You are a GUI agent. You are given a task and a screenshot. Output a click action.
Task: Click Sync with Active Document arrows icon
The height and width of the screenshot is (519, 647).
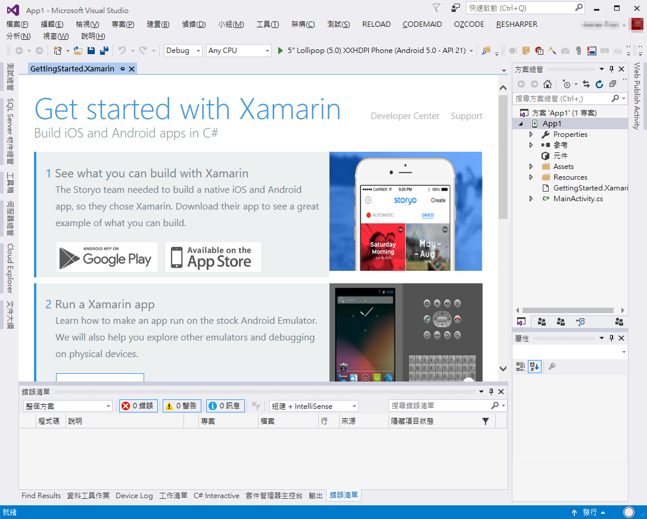pyautogui.click(x=586, y=84)
